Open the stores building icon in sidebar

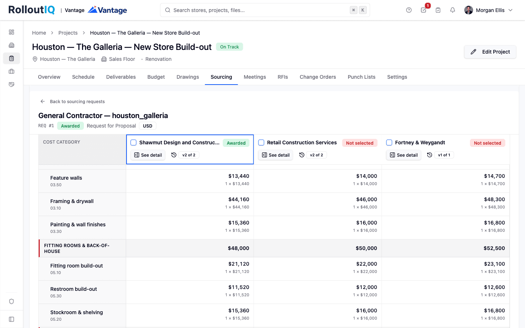[11, 45]
